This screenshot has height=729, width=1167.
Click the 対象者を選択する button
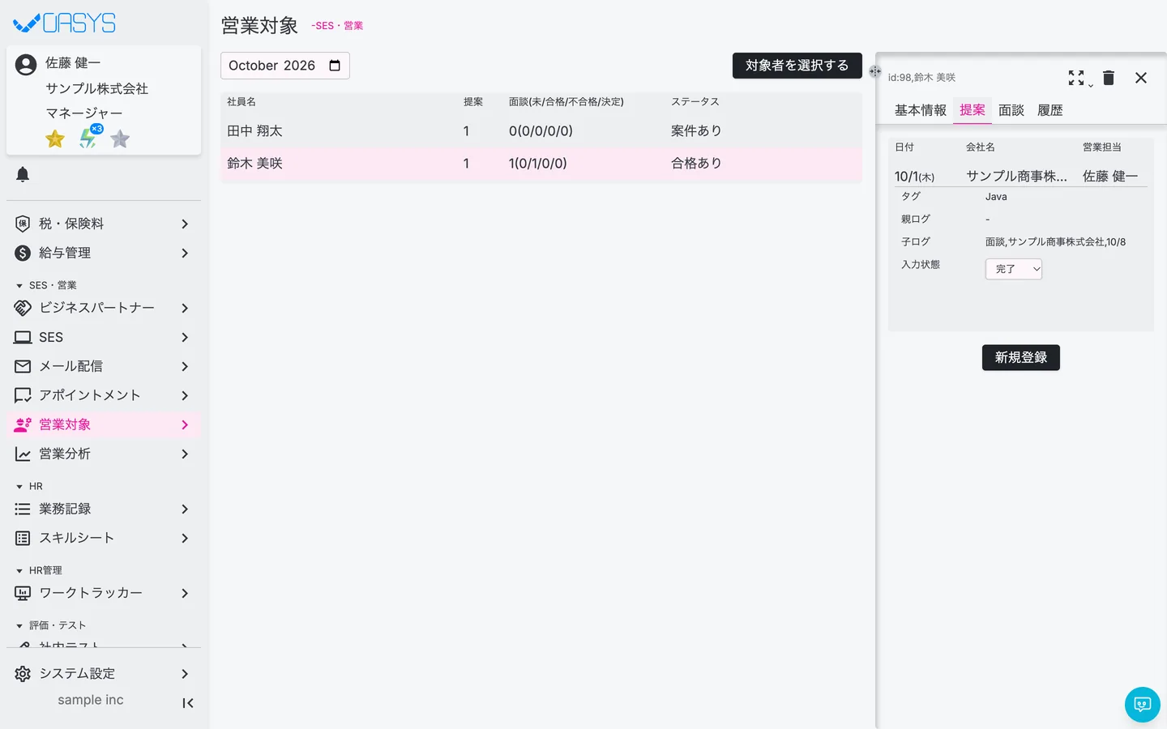point(797,66)
